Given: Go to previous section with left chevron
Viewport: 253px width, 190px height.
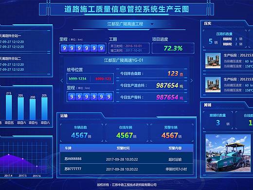Looking at the screenshot, I should [62, 80].
